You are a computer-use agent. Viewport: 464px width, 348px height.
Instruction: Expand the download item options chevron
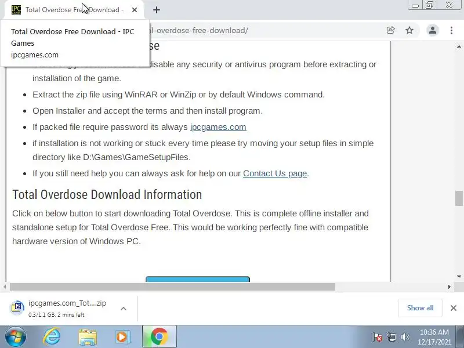pyautogui.click(x=124, y=309)
